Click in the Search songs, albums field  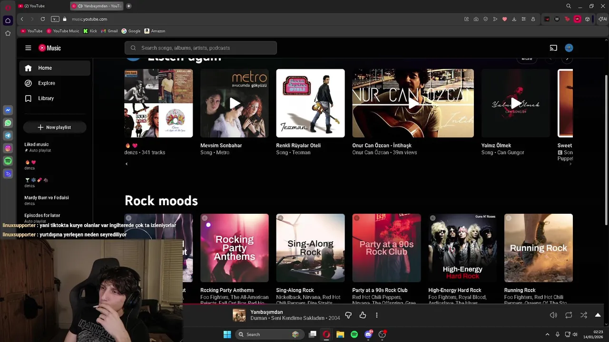click(201, 48)
